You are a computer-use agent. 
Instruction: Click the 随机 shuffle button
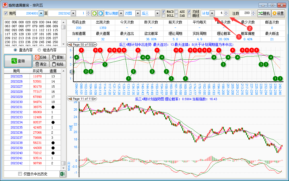(264, 13)
